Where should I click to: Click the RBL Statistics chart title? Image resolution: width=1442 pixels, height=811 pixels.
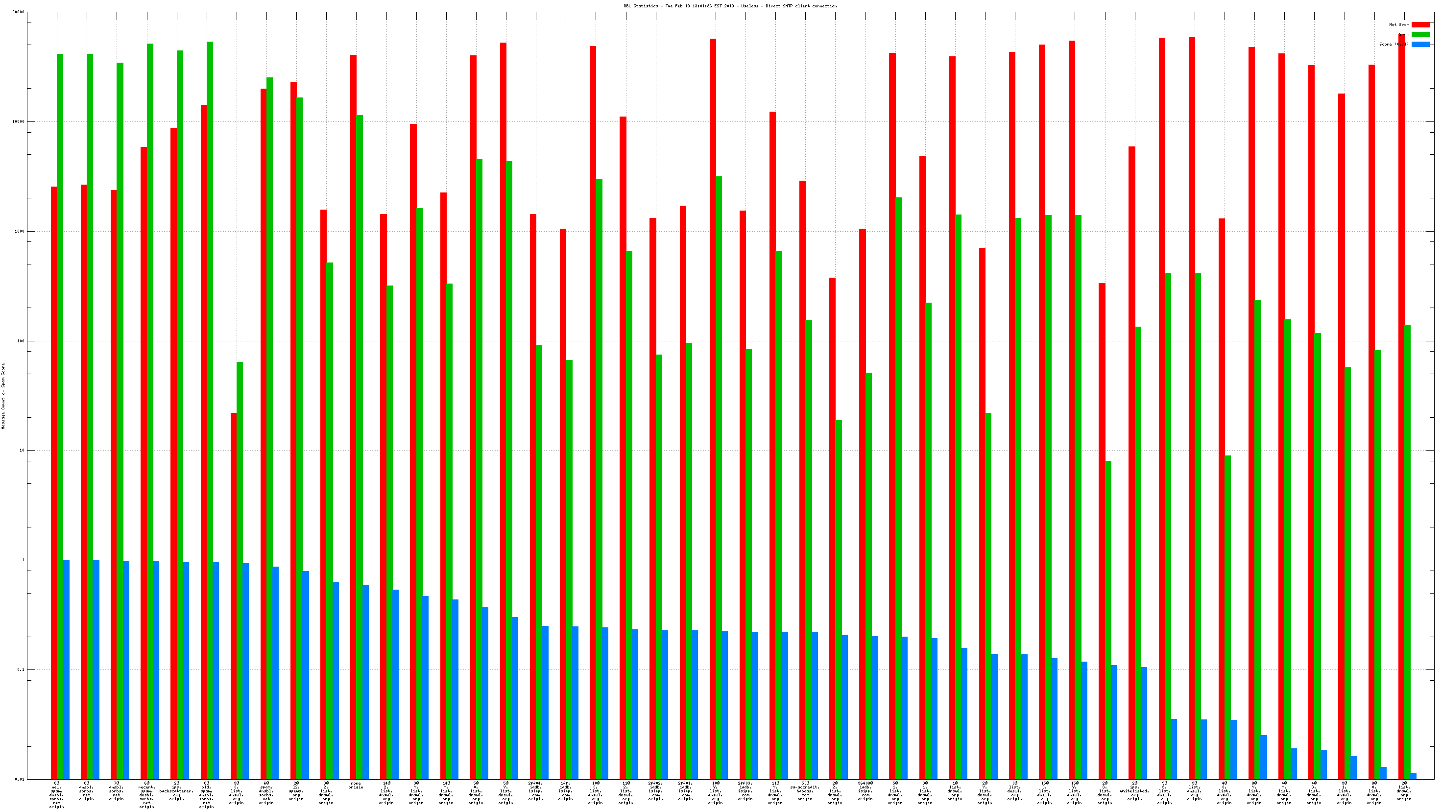click(730, 6)
